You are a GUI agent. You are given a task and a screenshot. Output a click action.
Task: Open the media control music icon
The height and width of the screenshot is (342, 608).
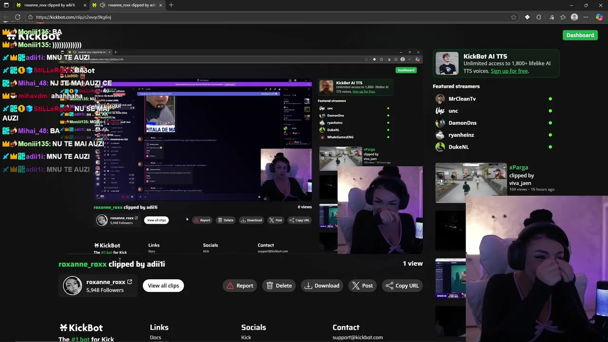point(551,17)
